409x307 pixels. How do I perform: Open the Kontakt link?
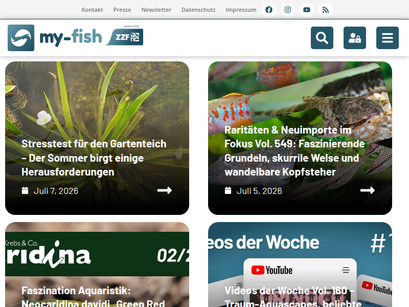click(x=93, y=10)
